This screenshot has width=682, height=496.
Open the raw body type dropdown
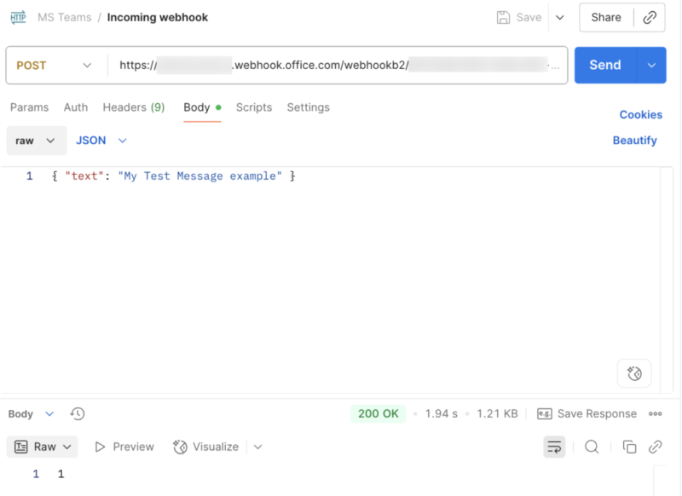point(36,141)
